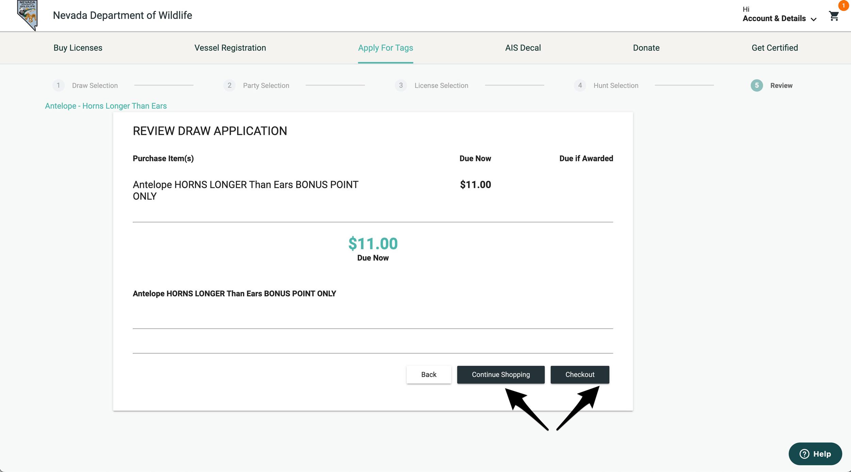851x472 pixels.
Task: Click the Nevada Department of Wildlife logo
Action: [27, 15]
